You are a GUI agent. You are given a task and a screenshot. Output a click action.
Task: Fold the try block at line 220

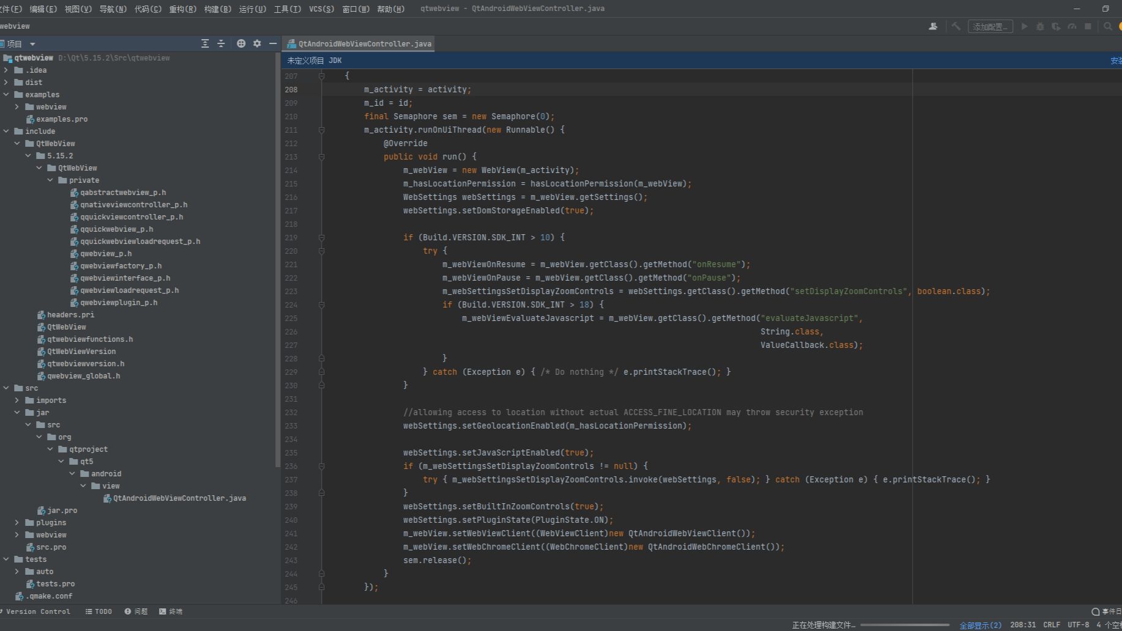click(x=321, y=251)
